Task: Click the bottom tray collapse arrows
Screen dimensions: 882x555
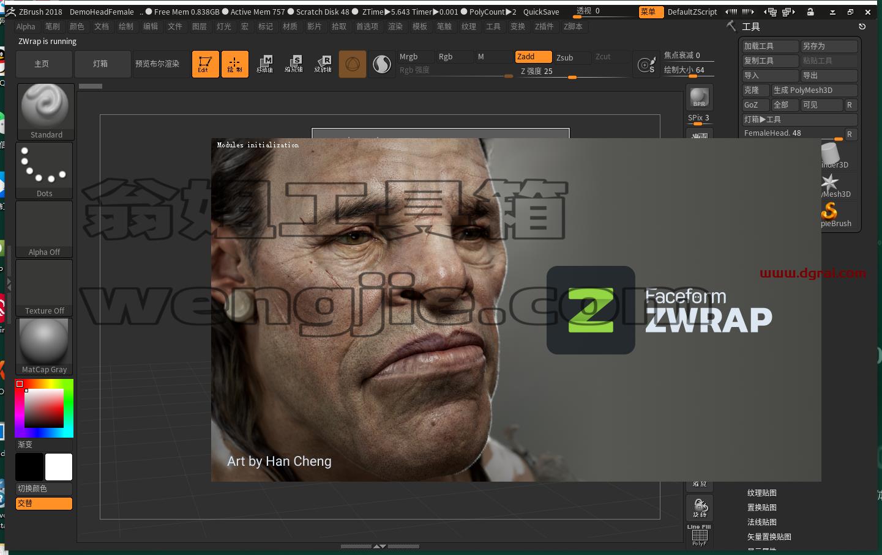Action: 379,546
